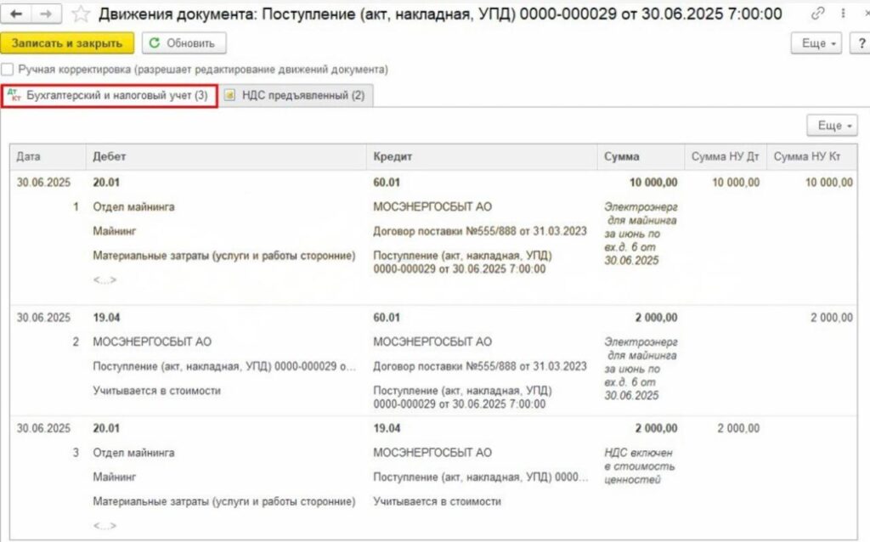Expand the <...> details in first entry
The image size is (870, 542).
105,279
